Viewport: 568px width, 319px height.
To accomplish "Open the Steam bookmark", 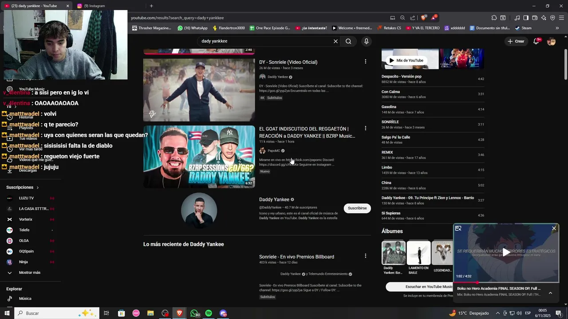I will [x=523, y=28].
